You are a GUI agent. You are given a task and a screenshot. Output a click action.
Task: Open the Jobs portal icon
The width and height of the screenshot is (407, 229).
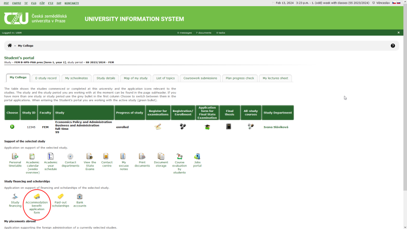197,156
